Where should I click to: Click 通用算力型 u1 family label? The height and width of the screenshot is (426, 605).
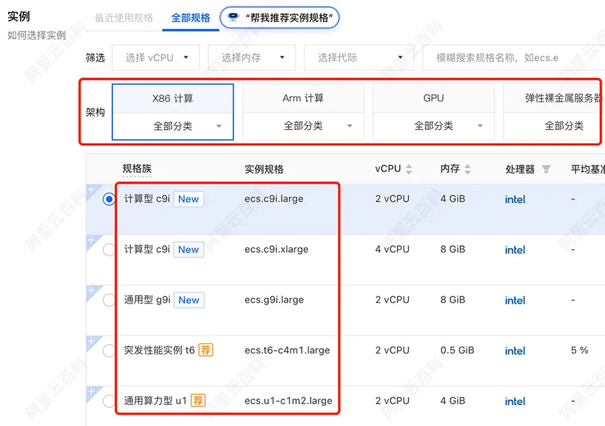pos(155,400)
